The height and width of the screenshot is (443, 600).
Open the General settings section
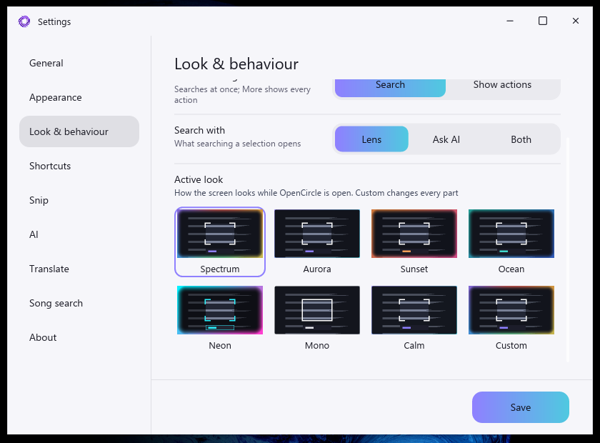click(x=79, y=63)
